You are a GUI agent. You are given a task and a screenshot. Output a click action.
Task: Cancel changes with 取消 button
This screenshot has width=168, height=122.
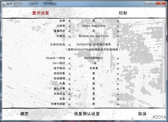142,114
